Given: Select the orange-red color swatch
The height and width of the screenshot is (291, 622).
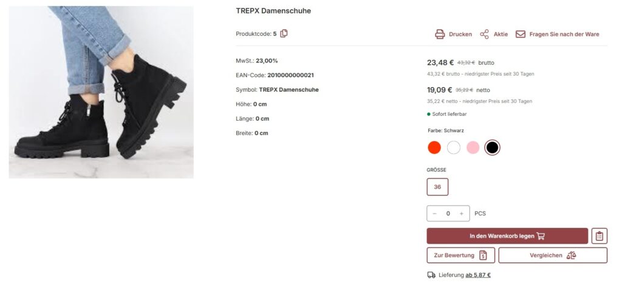Looking at the screenshot, I should pyautogui.click(x=434, y=148).
